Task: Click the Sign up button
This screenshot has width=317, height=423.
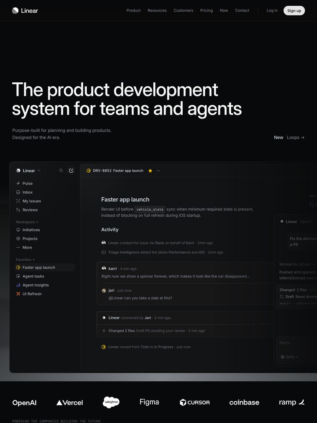Action: tap(294, 11)
